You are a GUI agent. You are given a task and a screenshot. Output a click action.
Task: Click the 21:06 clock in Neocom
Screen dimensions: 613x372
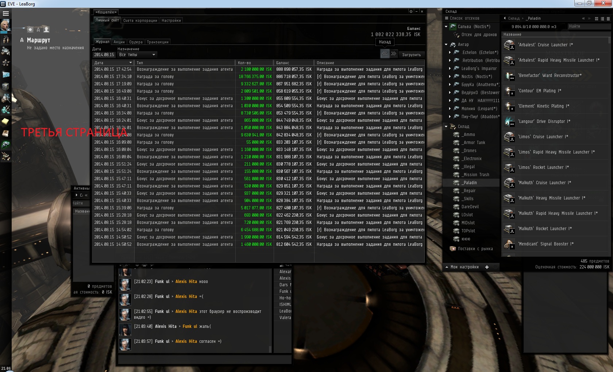5,369
